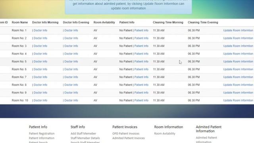
Task: Update Room Informtion for Room No: 4
Action: (x=238, y=54)
